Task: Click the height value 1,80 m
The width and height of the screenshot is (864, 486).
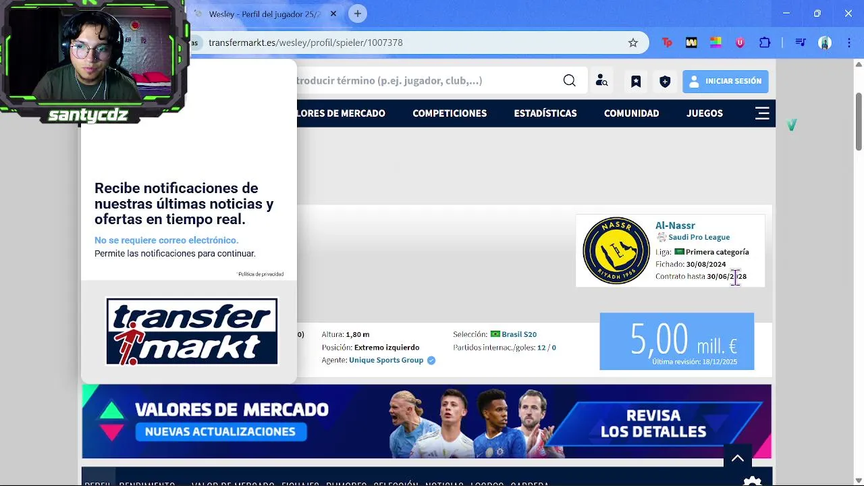Action: click(357, 334)
